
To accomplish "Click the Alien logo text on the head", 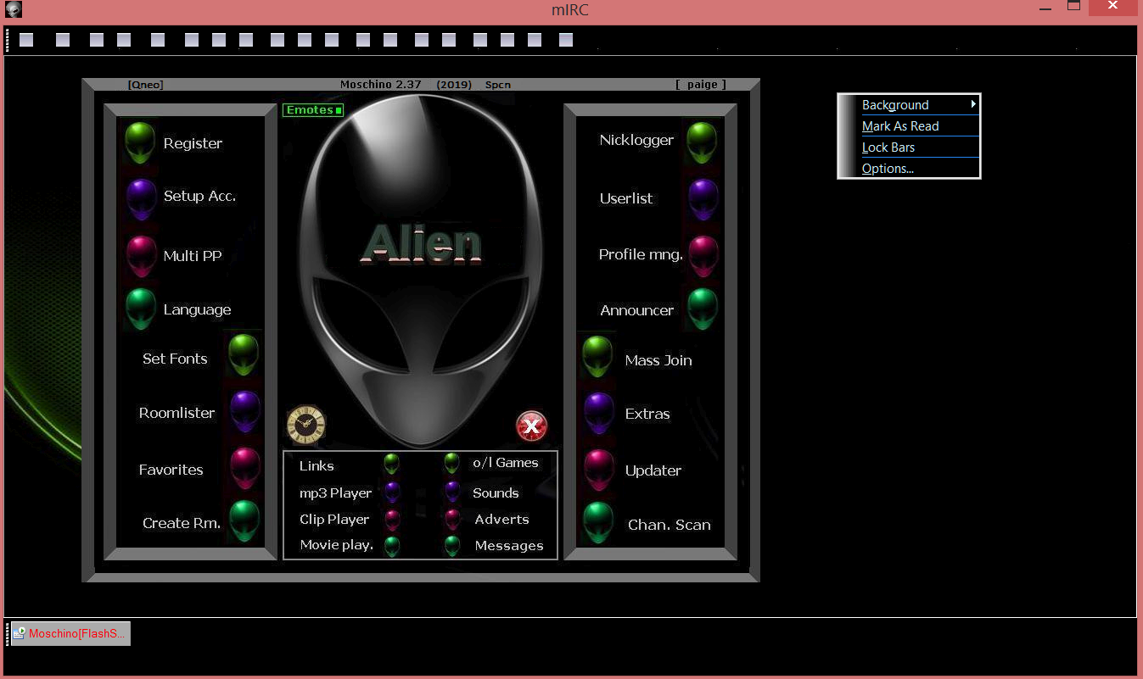I will 422,244.
